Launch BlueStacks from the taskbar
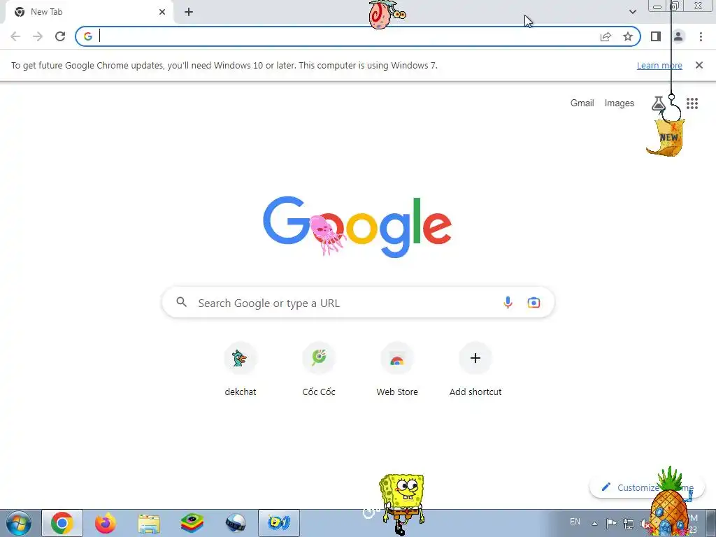The height and width of the screenshot is (537, 716). click(192, 523)
